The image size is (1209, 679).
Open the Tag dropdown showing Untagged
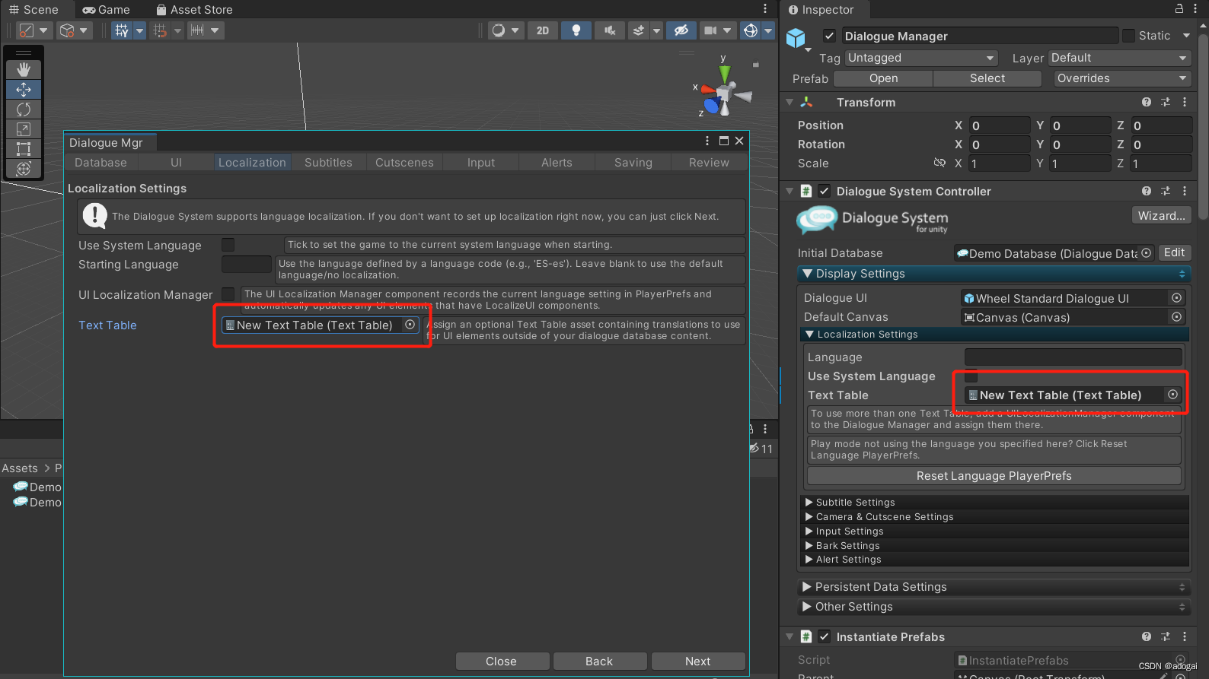[921, 58]
